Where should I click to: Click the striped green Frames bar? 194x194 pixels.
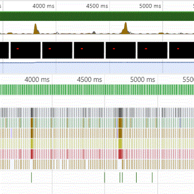point(97,90)
